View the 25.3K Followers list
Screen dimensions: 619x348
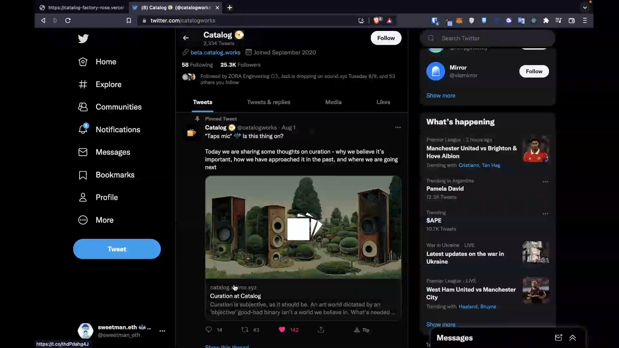(241, 65)
